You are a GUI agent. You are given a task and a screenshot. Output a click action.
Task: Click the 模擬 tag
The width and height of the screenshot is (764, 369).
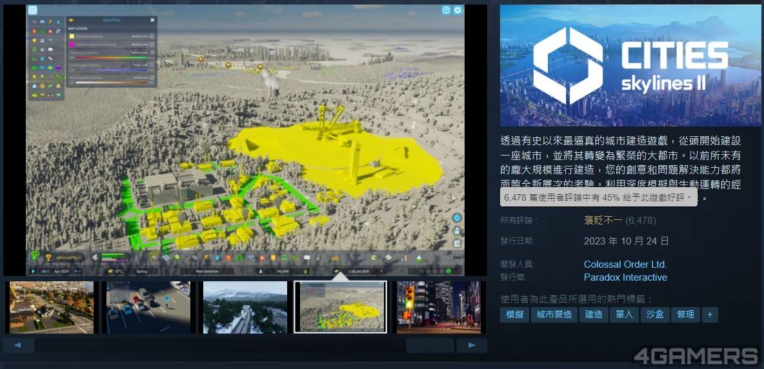tap(514, 314)
